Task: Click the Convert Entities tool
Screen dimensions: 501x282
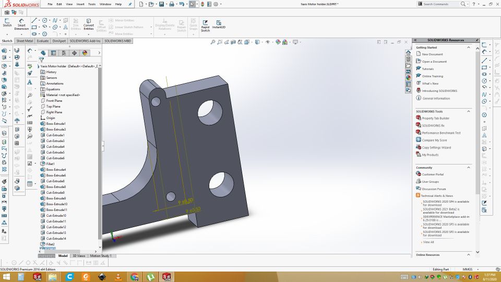Action: [x=89, y=23]
